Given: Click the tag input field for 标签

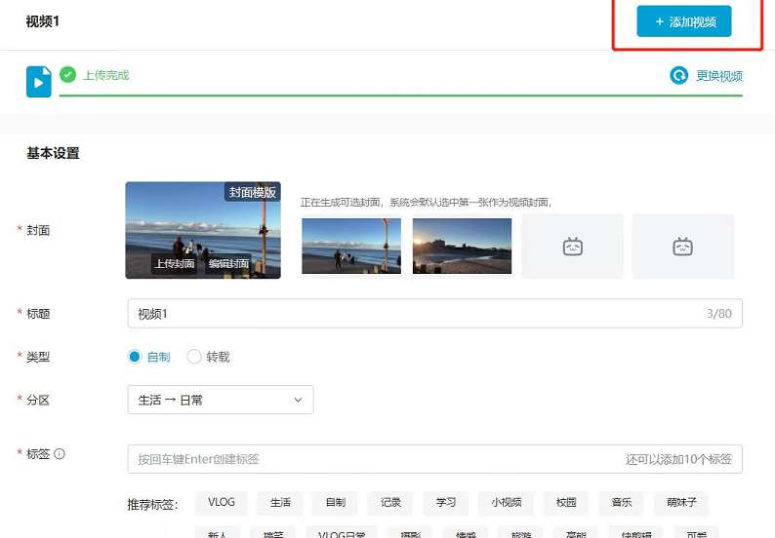Looking at the screenshot, I should [x=376, y=459].
